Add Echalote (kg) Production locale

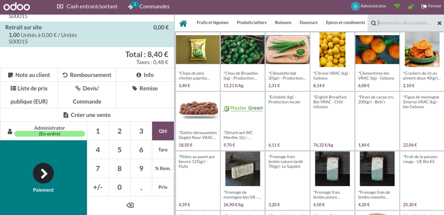[x=287, y=121]
